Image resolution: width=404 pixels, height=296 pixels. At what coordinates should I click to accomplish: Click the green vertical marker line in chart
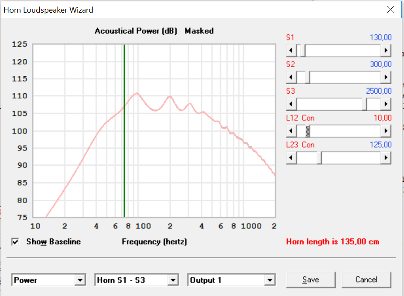[x=124, y=131]
